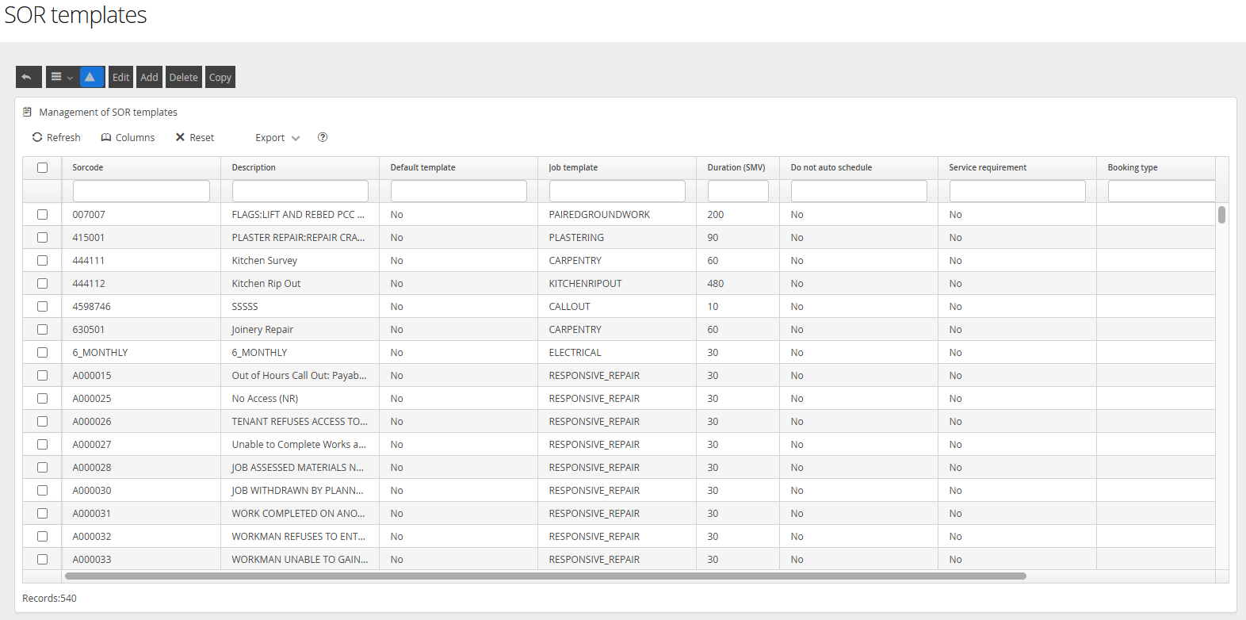This screenshot has height=620, width=1246.
Task: Click the Description filter input field
Action: [x=300, y=191]
